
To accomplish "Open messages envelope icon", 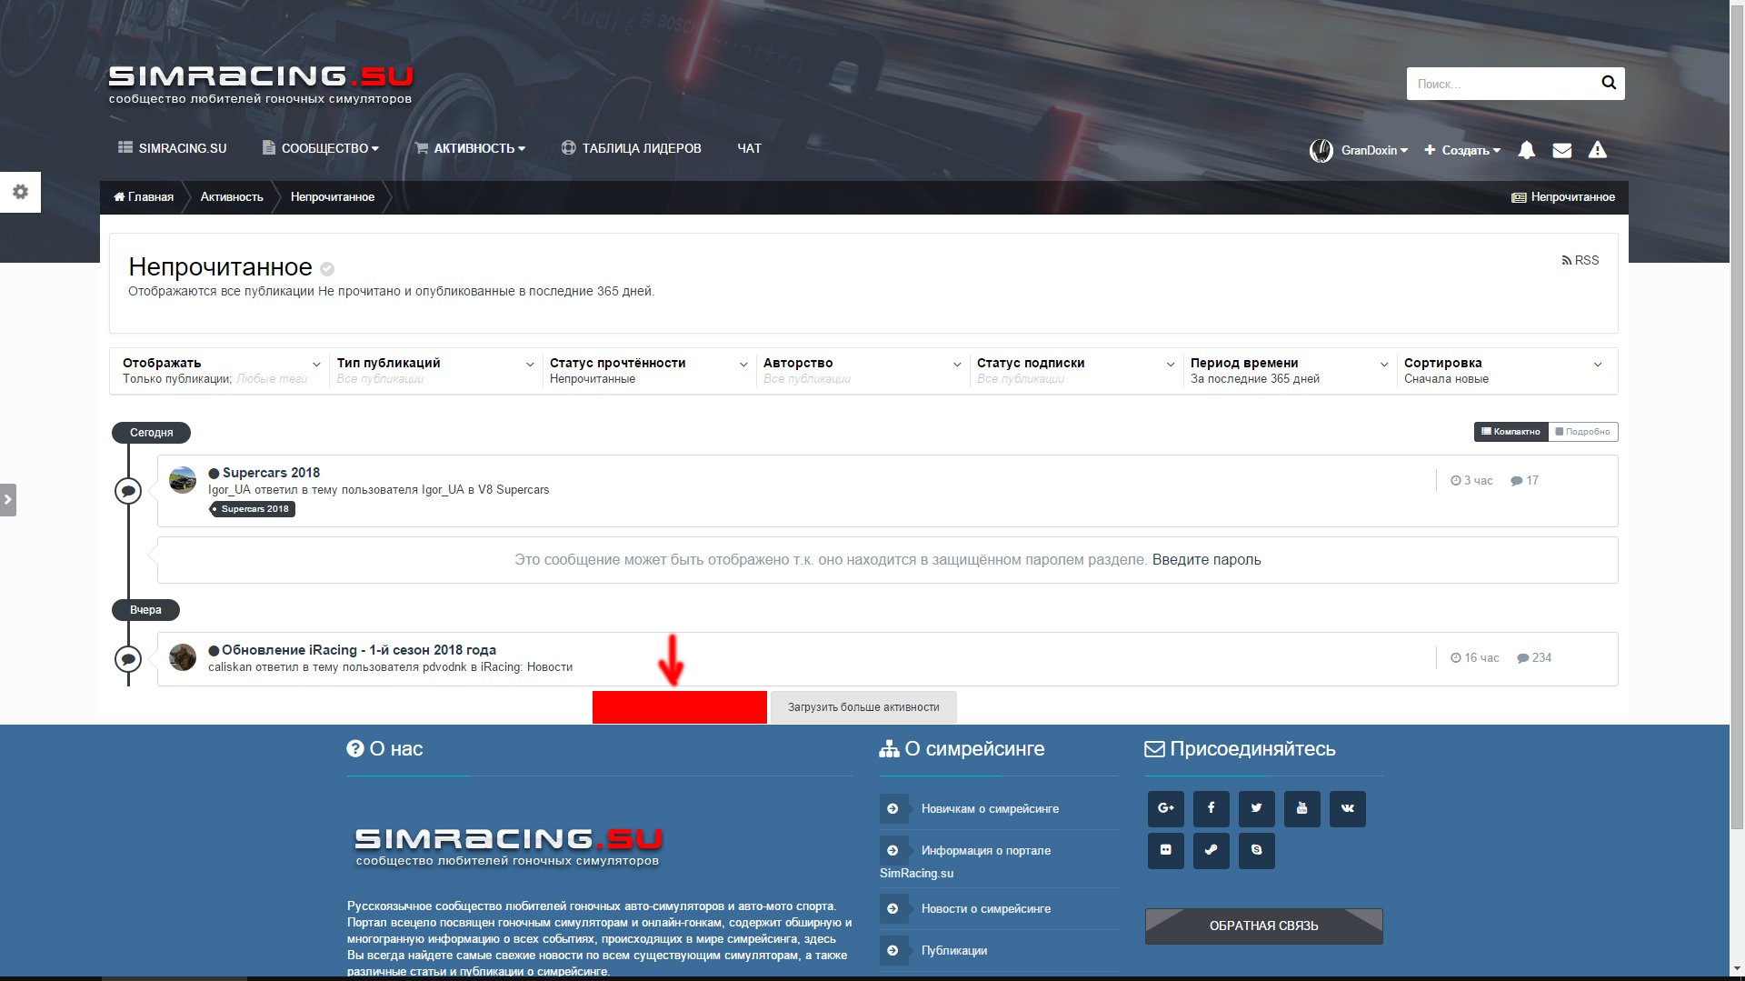I will pyautogui.click(x=1561, y=150).
